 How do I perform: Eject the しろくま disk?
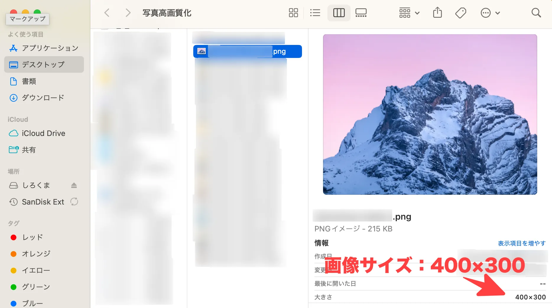coord(74,185)
